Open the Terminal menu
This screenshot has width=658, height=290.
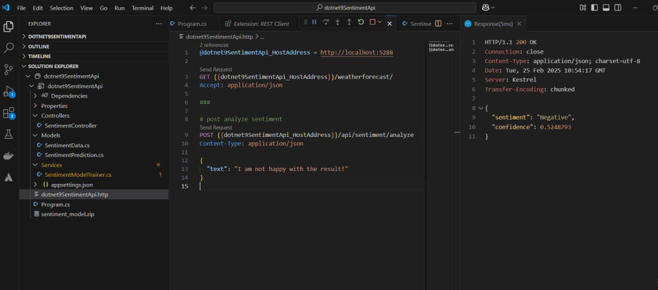tap(143, 8)
